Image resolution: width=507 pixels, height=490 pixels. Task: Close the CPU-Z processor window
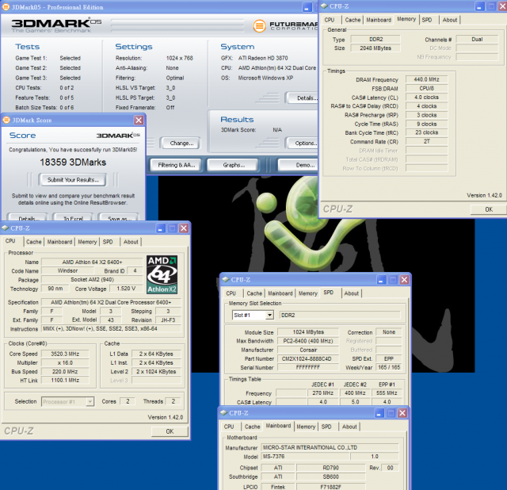pos(184,228)
